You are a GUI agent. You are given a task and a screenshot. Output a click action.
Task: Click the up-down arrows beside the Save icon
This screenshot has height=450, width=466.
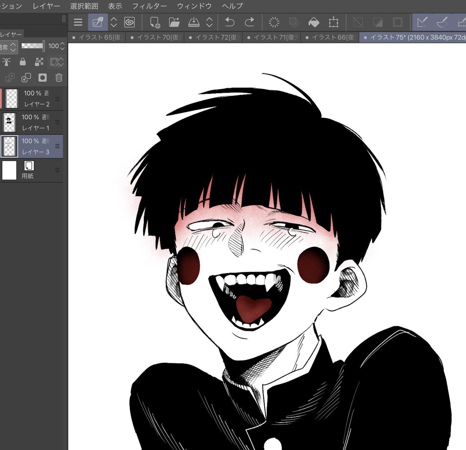point(209,22)
